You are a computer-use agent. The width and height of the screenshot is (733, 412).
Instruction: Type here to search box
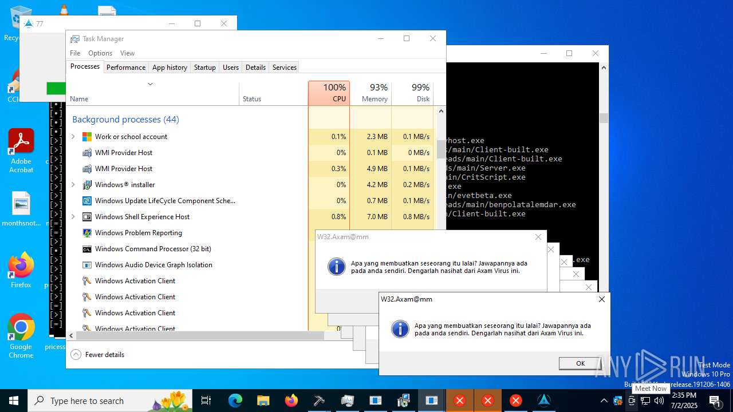click(x=111, y=401)
